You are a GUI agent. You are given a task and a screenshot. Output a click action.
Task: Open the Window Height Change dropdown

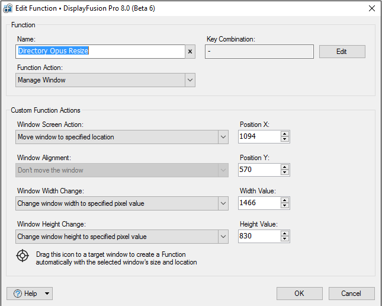(223, 237)
